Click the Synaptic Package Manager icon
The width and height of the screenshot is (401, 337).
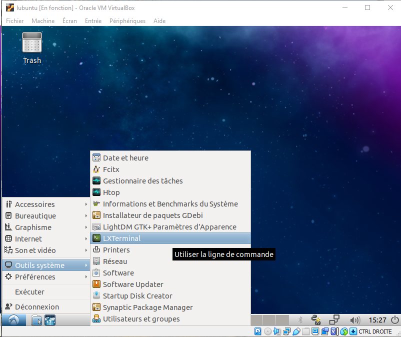point(96,307)
